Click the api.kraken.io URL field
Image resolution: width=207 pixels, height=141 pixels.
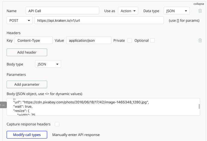[x=99, y=20]
